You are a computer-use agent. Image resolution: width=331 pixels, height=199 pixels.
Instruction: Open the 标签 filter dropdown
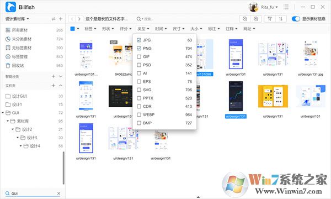90,29
